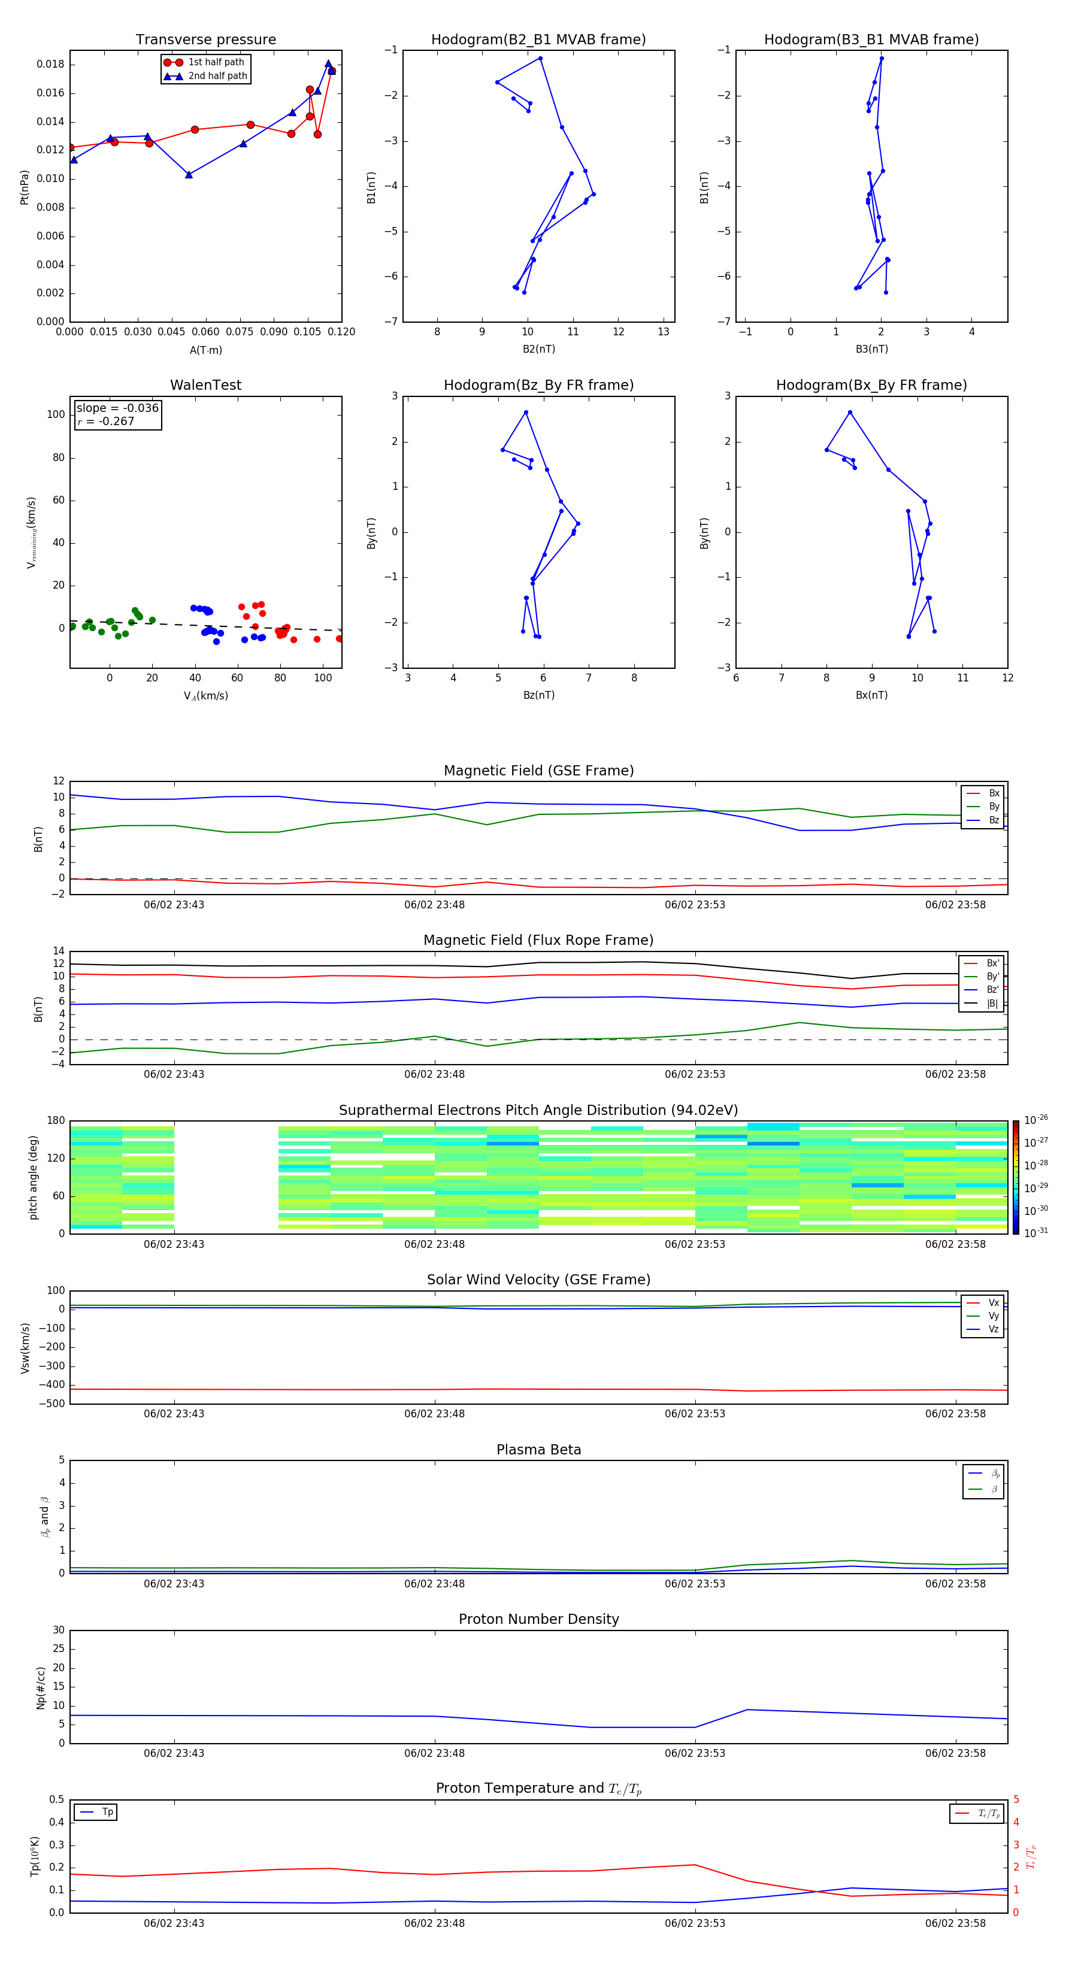Click the "pitch angle (deg)" axis label
The width and height of the screenshot is (1078, 1976).
point(33,1177)
